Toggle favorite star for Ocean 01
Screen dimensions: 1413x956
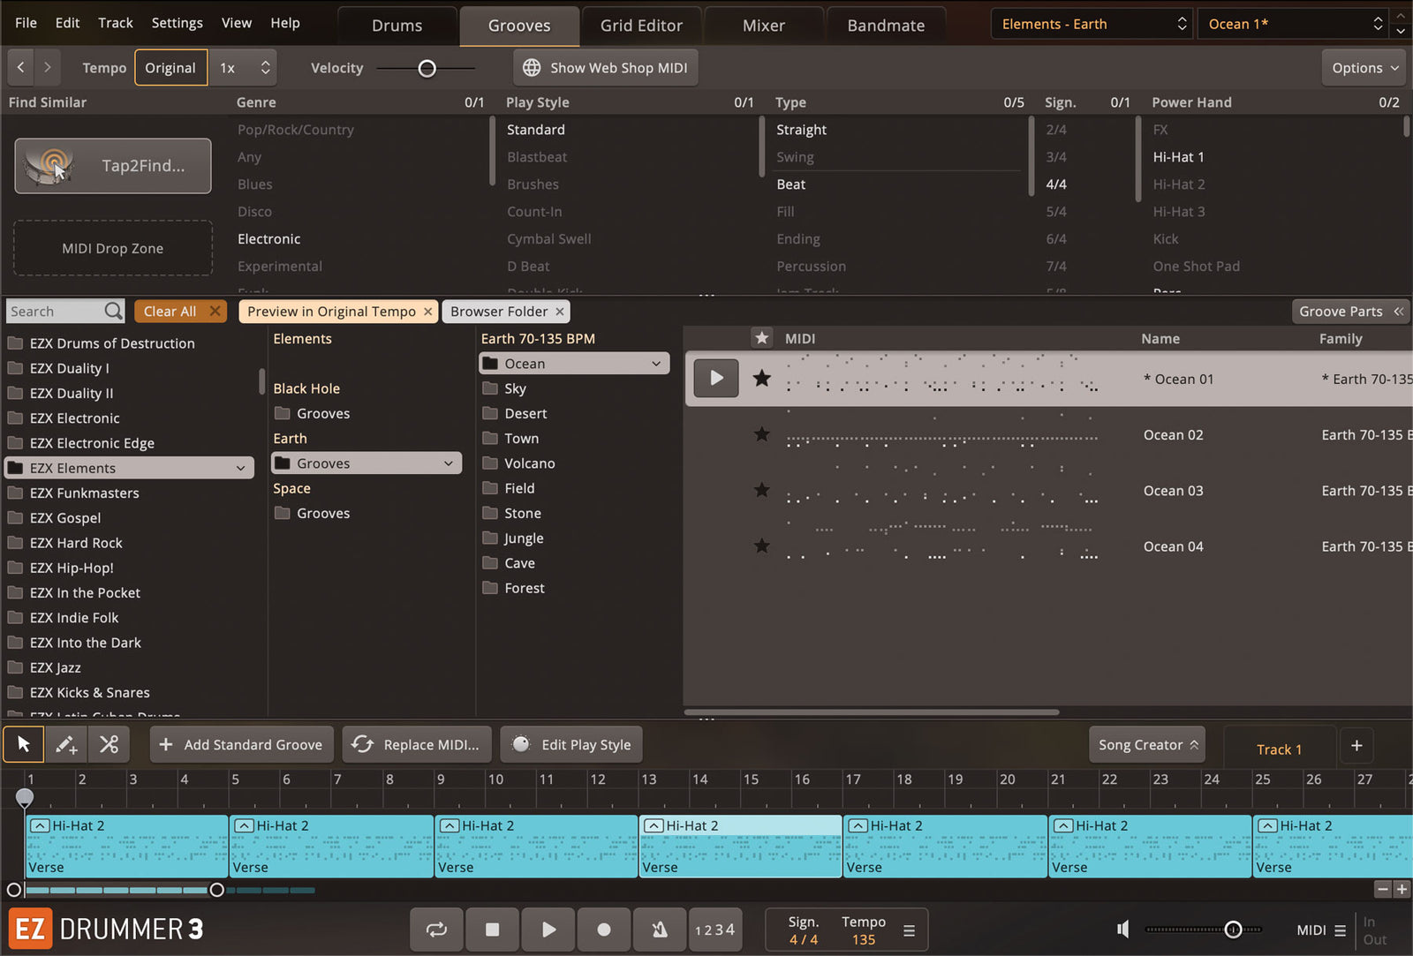tap(761, 379)
